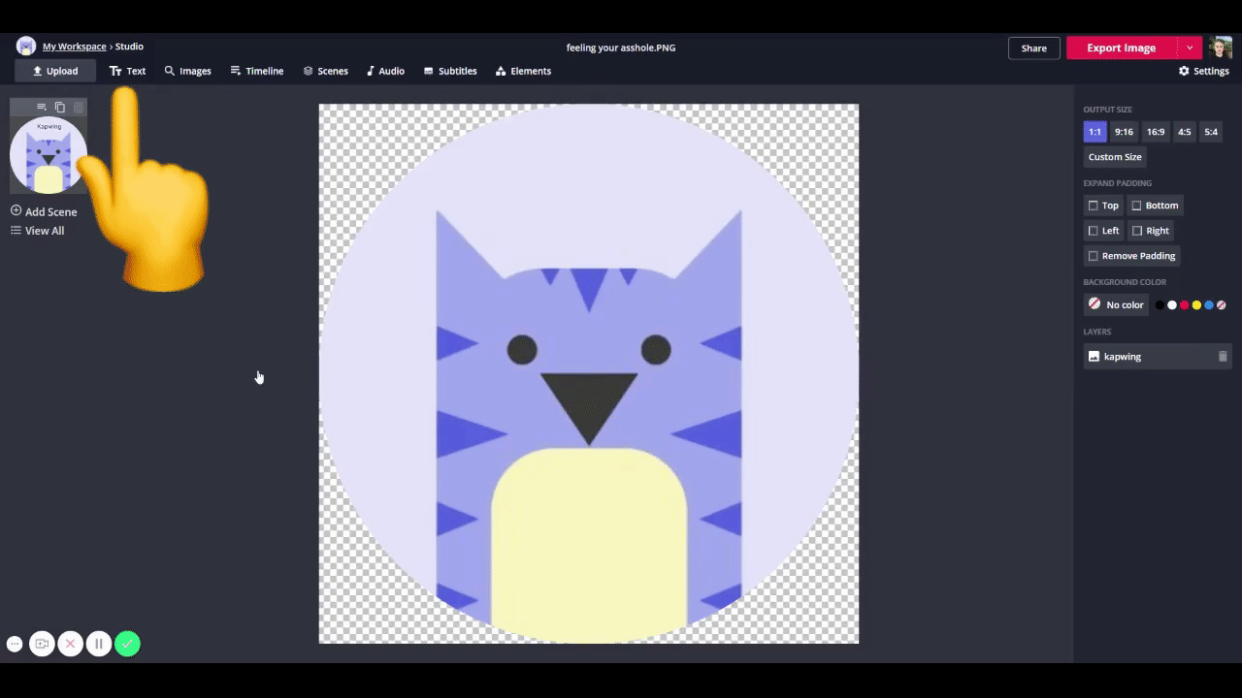Cancel recording with the red X button
1242x698 pixels.
click(70, 644)
